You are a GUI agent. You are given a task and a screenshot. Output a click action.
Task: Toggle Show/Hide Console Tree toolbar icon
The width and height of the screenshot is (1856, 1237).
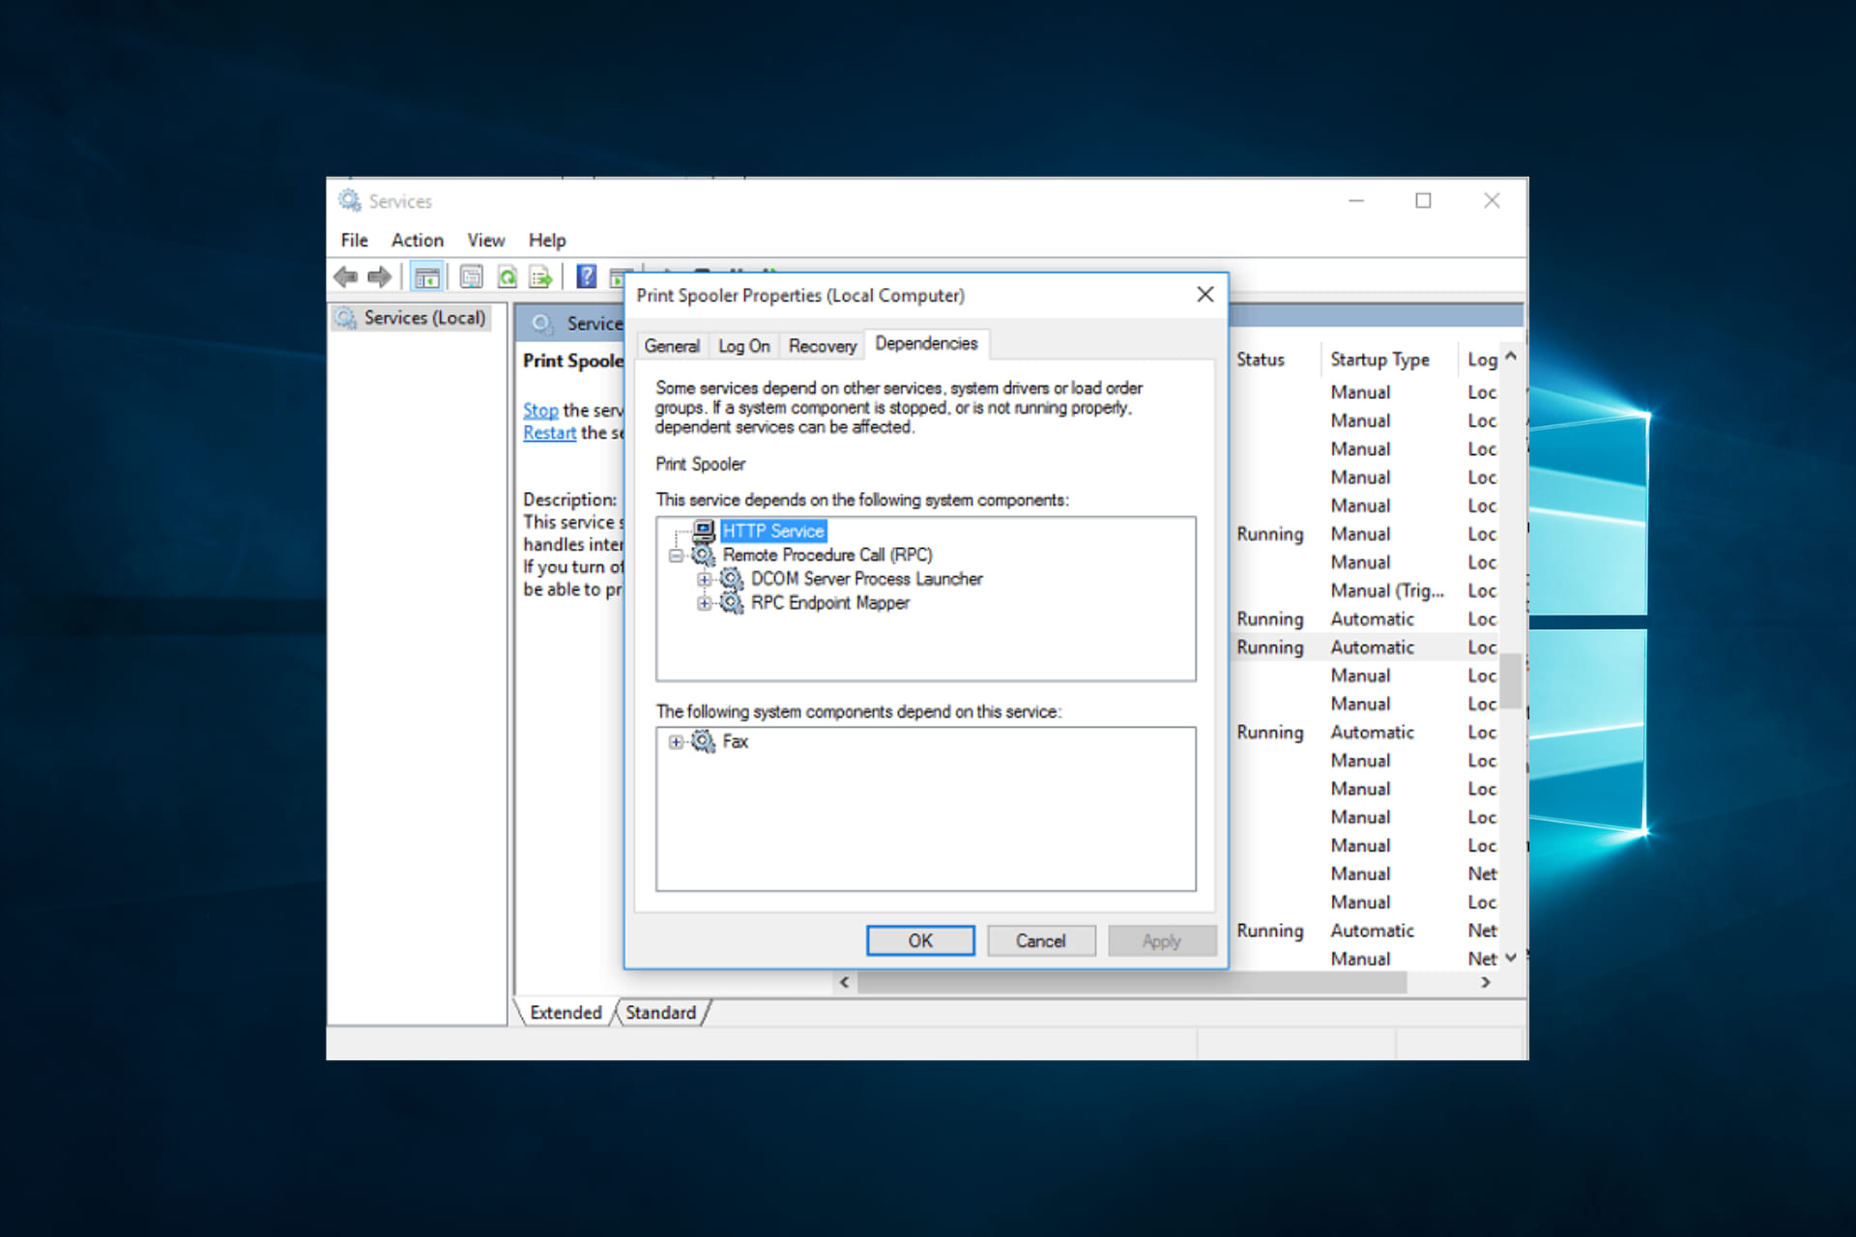point(426,277)
